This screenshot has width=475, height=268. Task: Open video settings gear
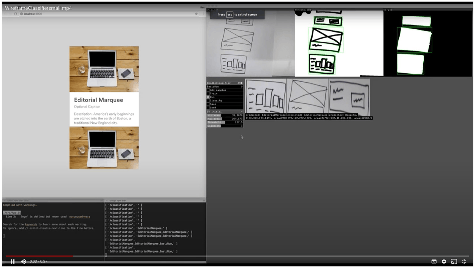pos(444,261)
